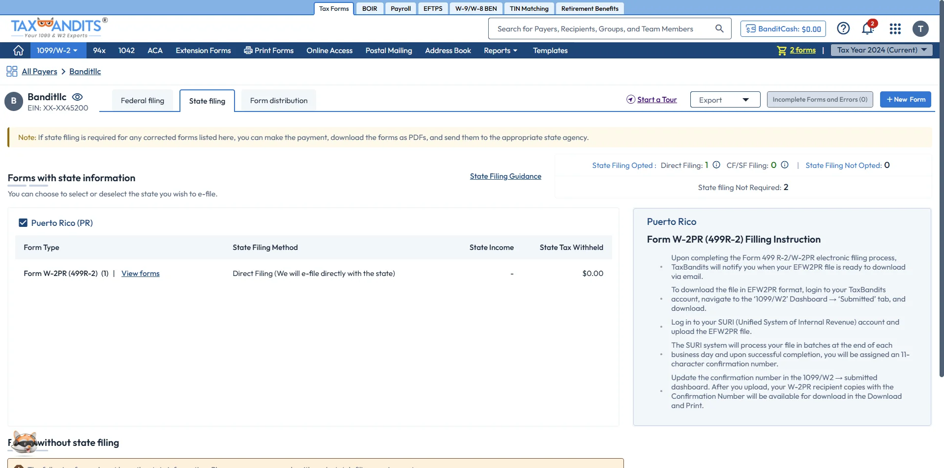
Task: Click the CF/SF Filing info icon
Action: (785, 165)
